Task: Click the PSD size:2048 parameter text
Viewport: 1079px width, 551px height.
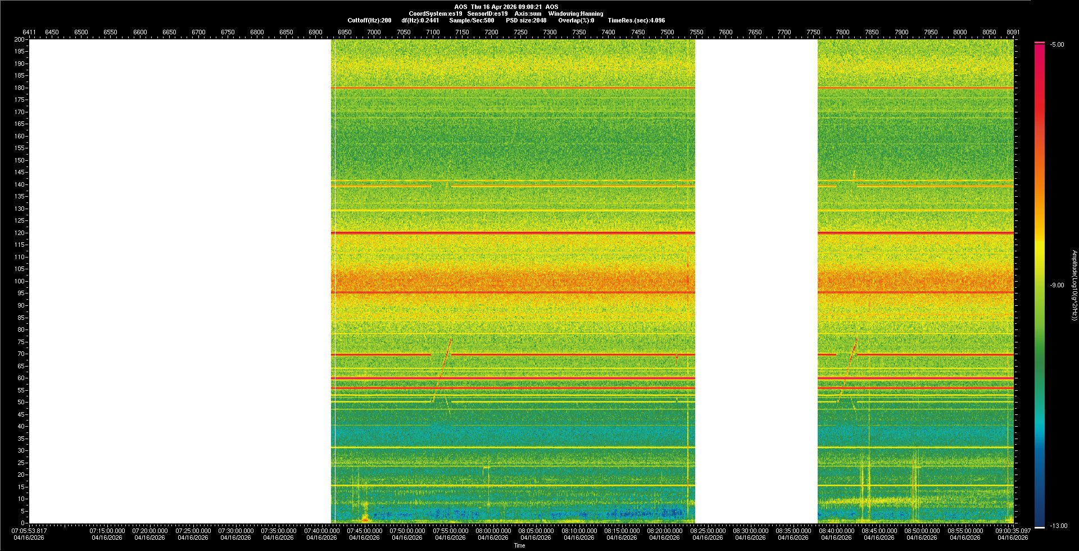Action: click(x=526, y=20)
